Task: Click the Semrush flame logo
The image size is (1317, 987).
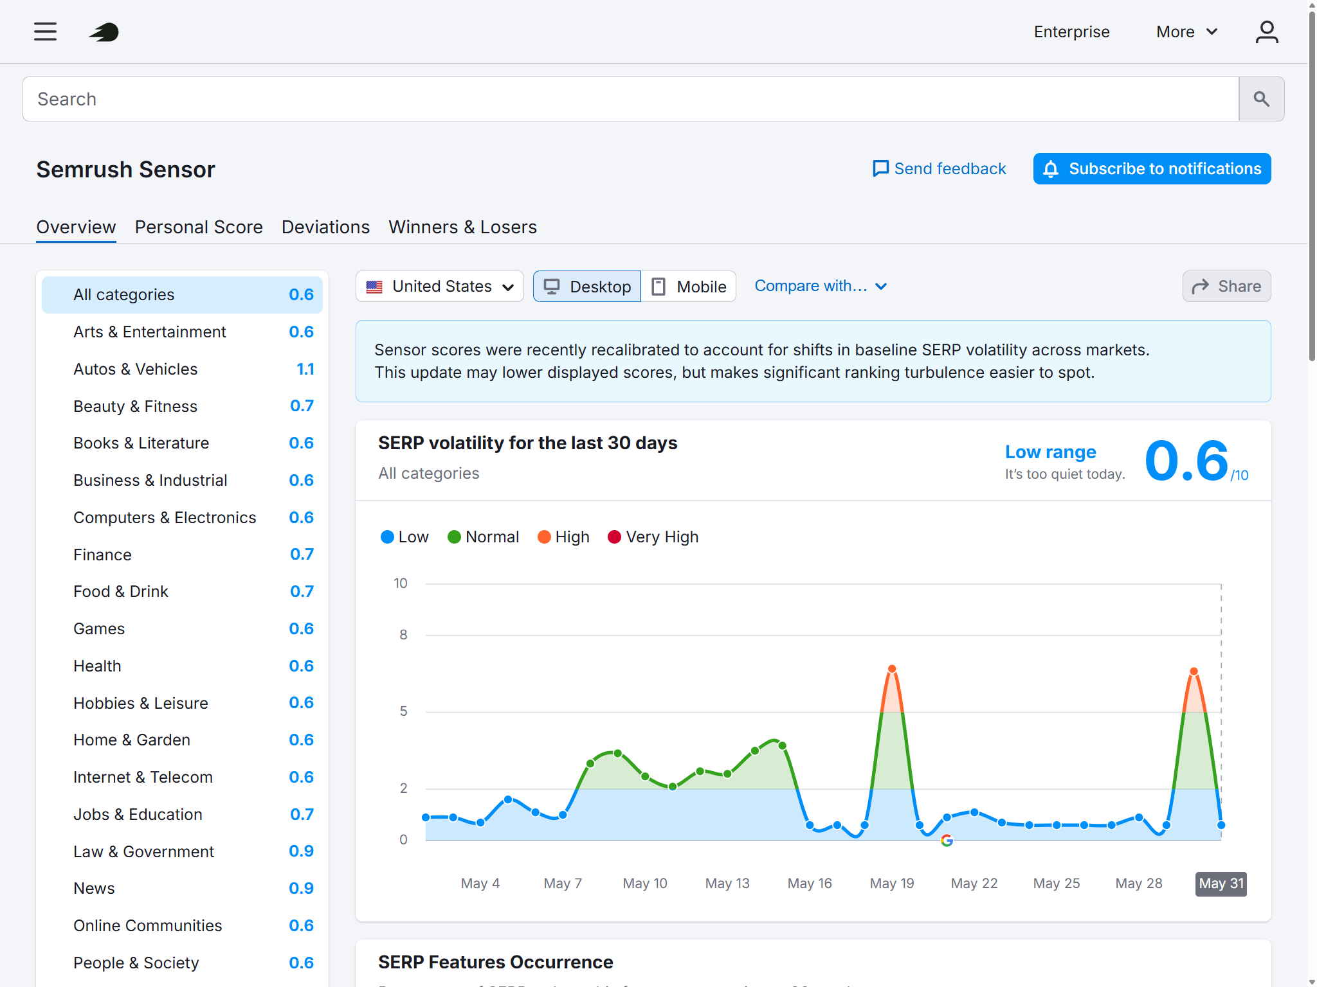Action: click(104, 31)
